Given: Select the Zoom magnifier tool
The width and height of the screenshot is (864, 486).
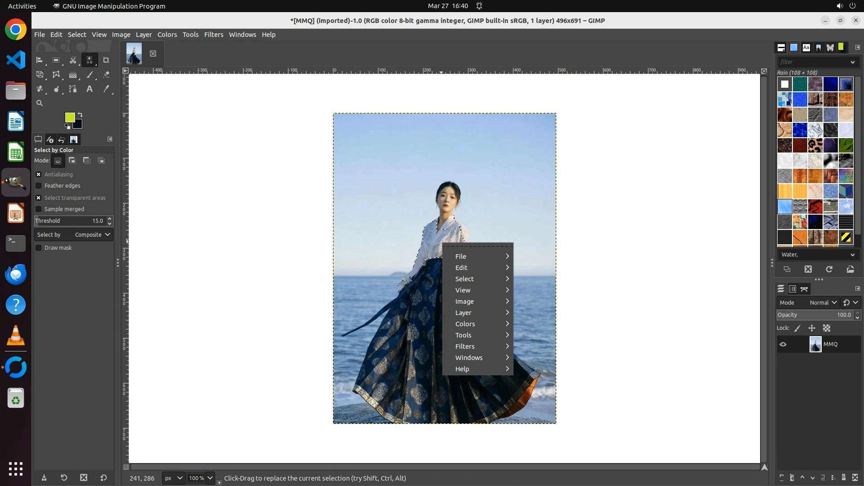Looking at the screenshot, I should point(40,103).
